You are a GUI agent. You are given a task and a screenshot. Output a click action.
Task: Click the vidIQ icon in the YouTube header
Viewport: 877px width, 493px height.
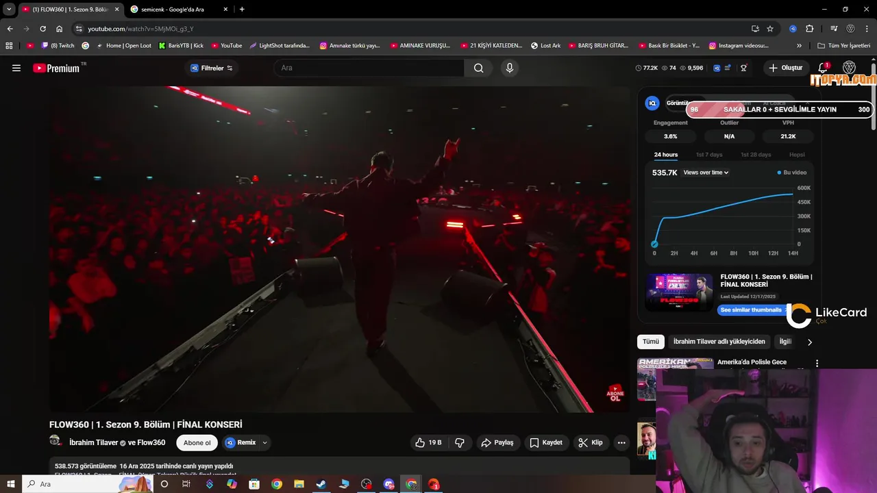pos(717,68)
